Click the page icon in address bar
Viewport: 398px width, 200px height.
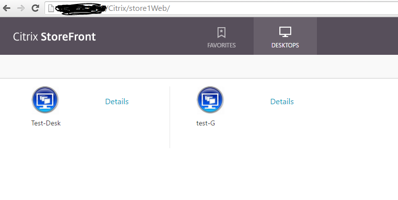[x=51, y=8]
